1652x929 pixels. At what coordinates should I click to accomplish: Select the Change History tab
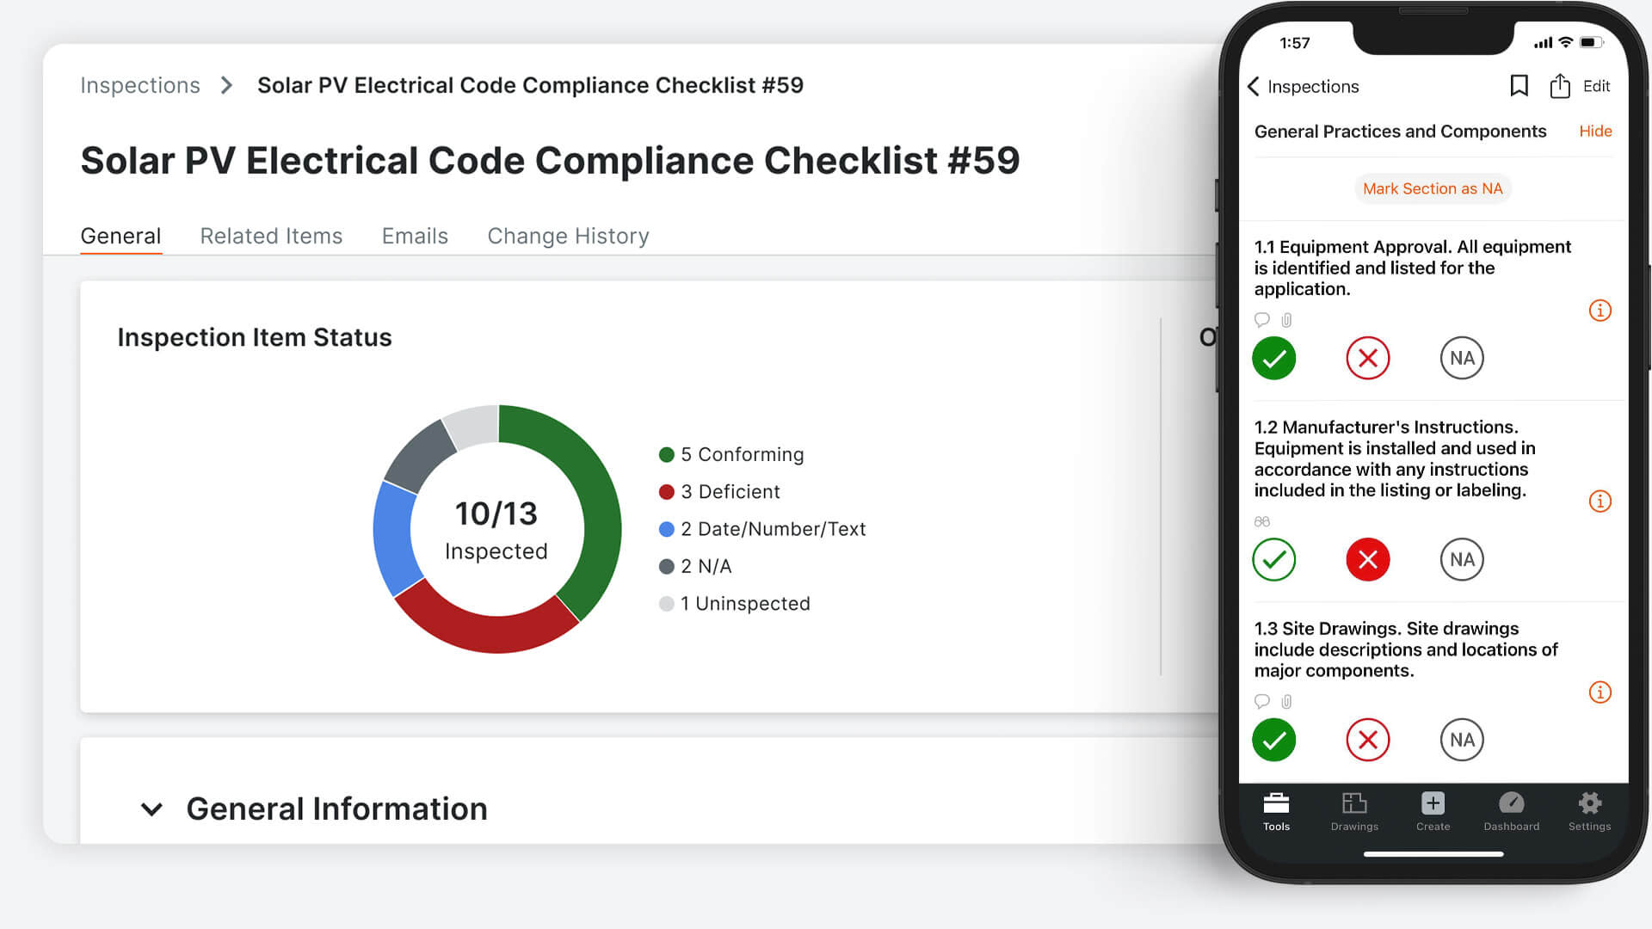pyautogui.click(x=567, y=236)
